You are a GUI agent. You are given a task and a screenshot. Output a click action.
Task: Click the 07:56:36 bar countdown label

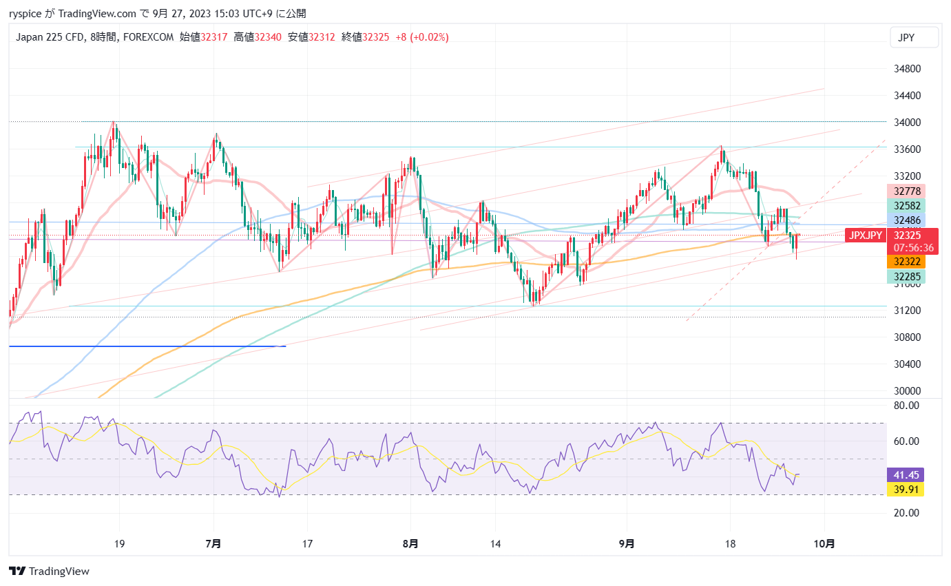click(912, 248)
